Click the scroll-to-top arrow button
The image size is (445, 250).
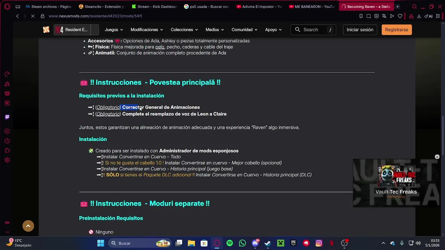(x=28, y=226)
